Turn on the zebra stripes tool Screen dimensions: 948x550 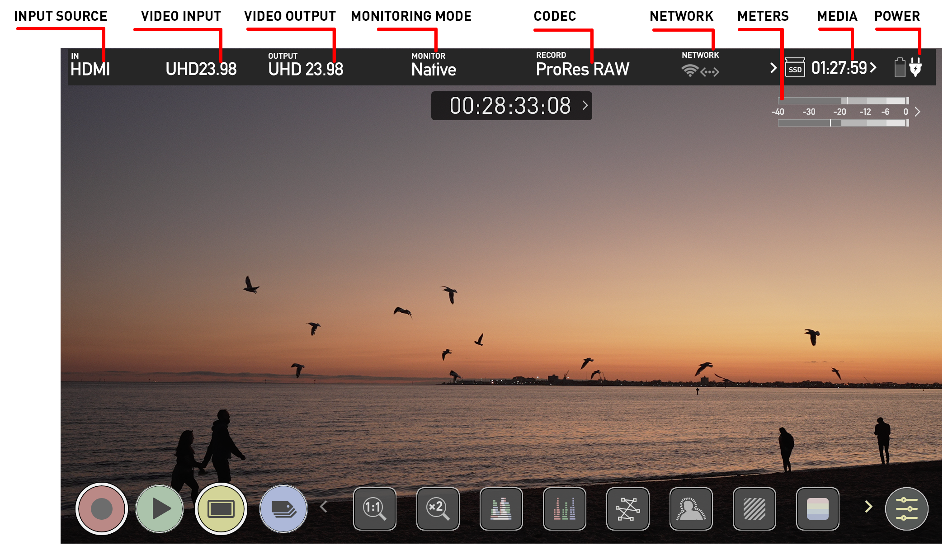point(754,509)
